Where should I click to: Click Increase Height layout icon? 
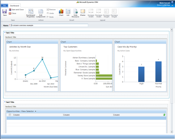[106, 13]
